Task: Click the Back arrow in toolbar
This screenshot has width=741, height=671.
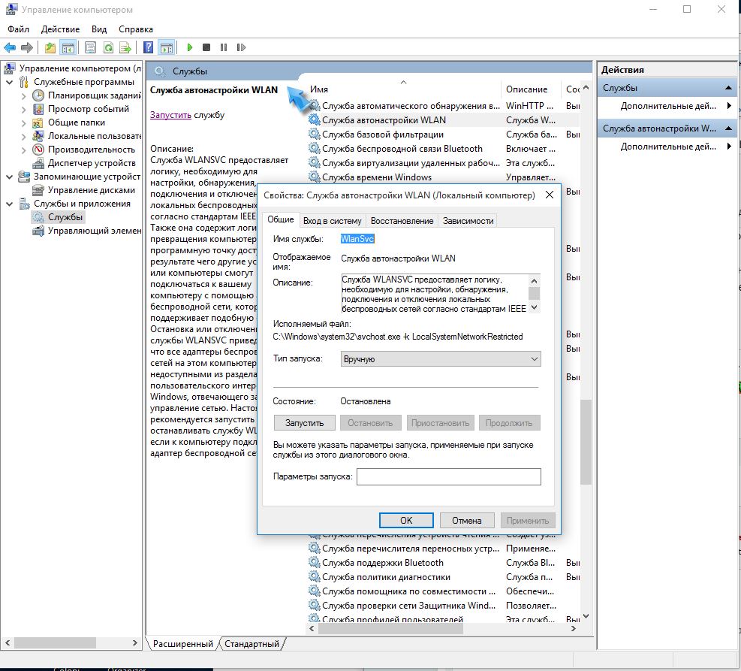Action: [11, 47]
